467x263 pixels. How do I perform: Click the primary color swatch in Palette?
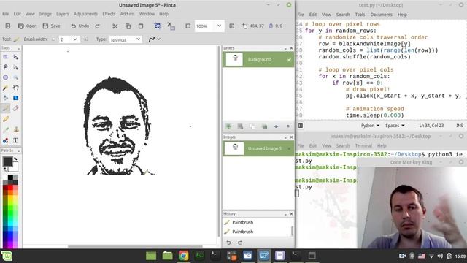click(x=7, y=161)
